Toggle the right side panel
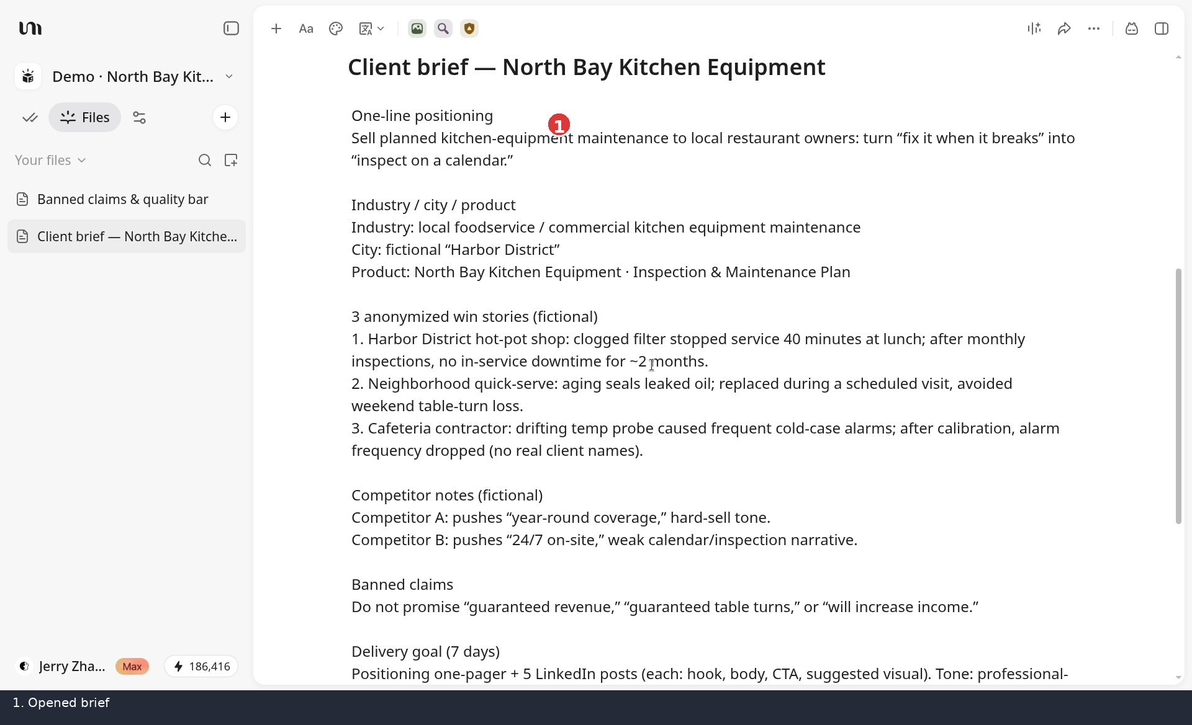Screen dimensions: 1192x725 (x=1162, y=29)
